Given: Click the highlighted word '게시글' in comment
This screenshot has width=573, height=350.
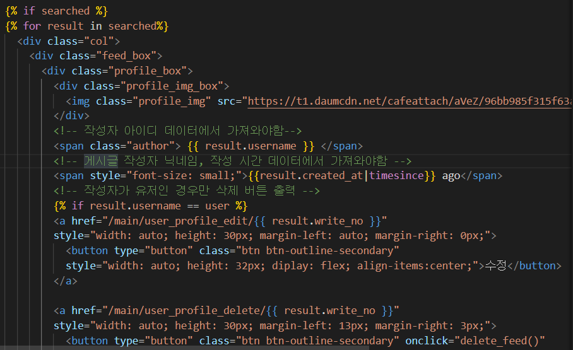Looking at the screenshot, I should (x=101, y=161).
